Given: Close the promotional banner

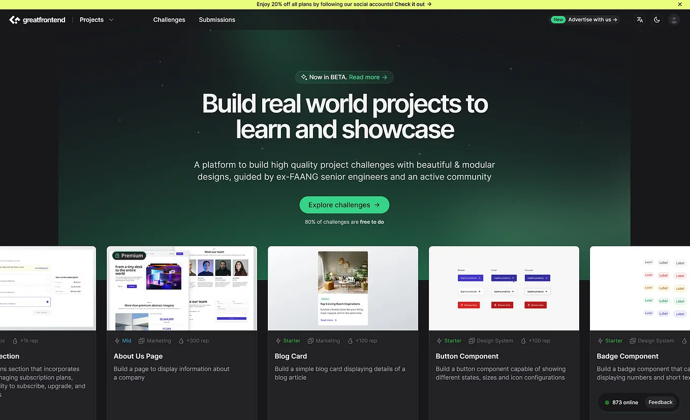Looking at the screenshot, I should (680, 5).
